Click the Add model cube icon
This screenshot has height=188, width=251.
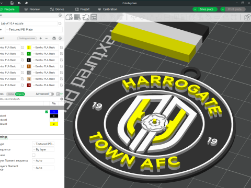[x=69, y=17]
